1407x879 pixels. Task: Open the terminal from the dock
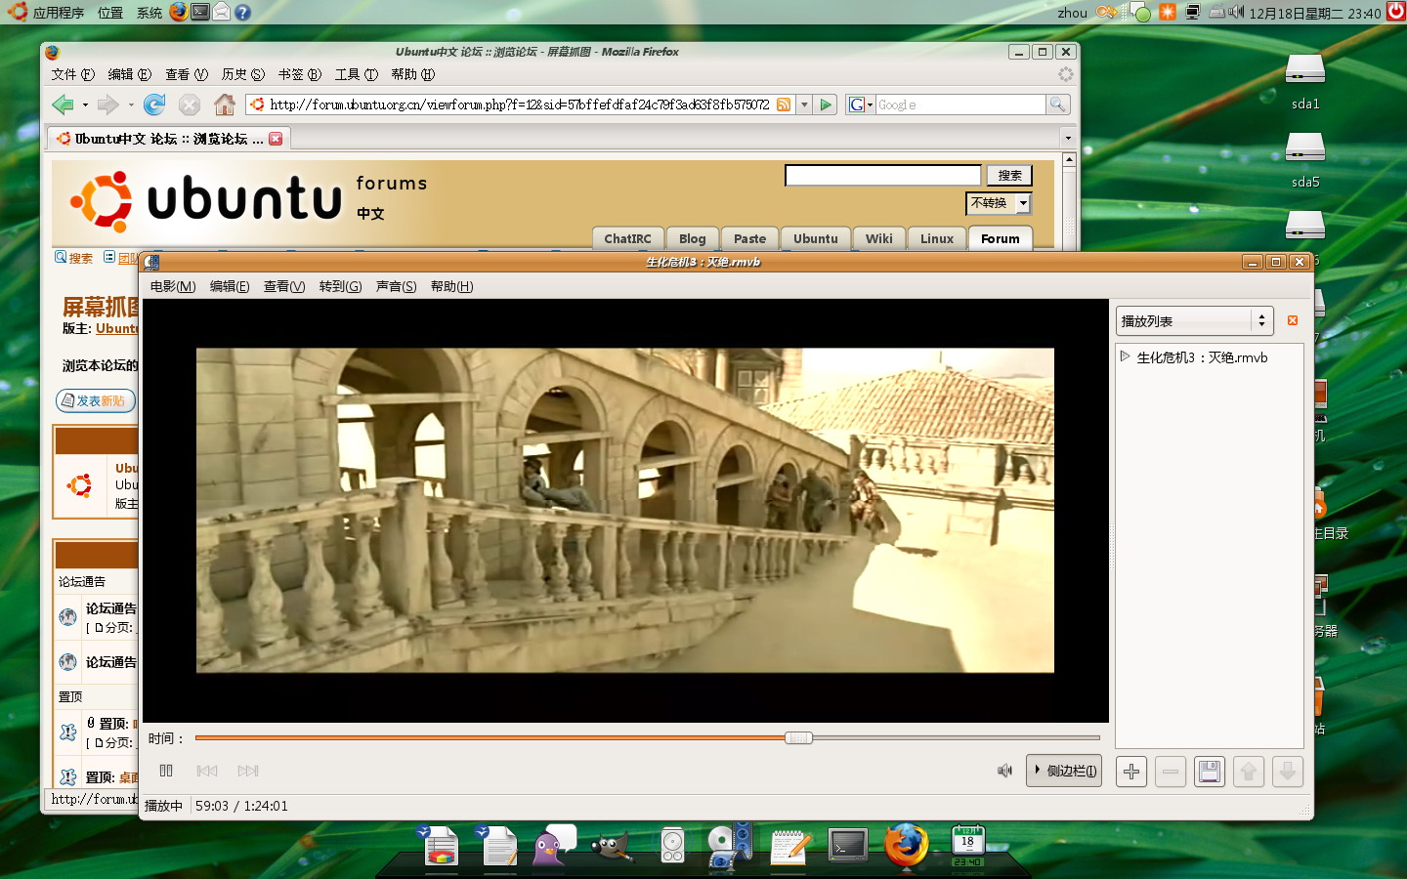pos(847,846)
